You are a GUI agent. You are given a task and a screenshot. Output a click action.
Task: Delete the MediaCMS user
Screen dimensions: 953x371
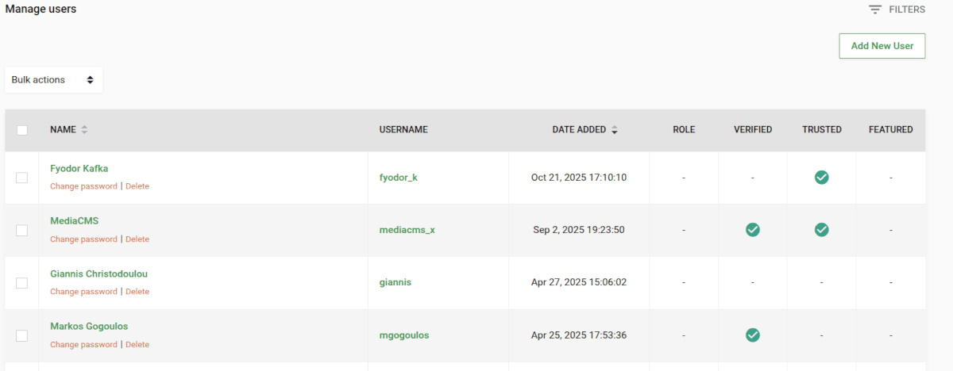click(137, 239)
